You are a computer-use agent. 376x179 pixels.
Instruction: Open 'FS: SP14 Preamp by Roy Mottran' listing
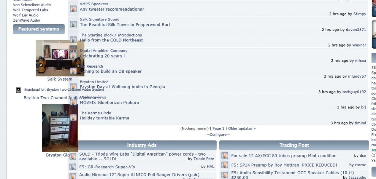click(284, 165)
